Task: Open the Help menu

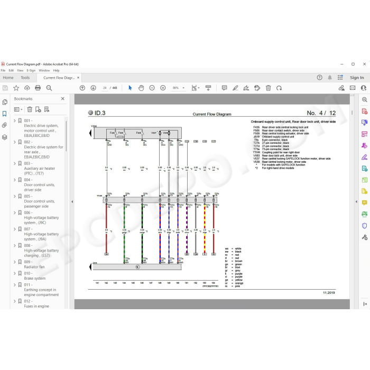Action: 56,70
